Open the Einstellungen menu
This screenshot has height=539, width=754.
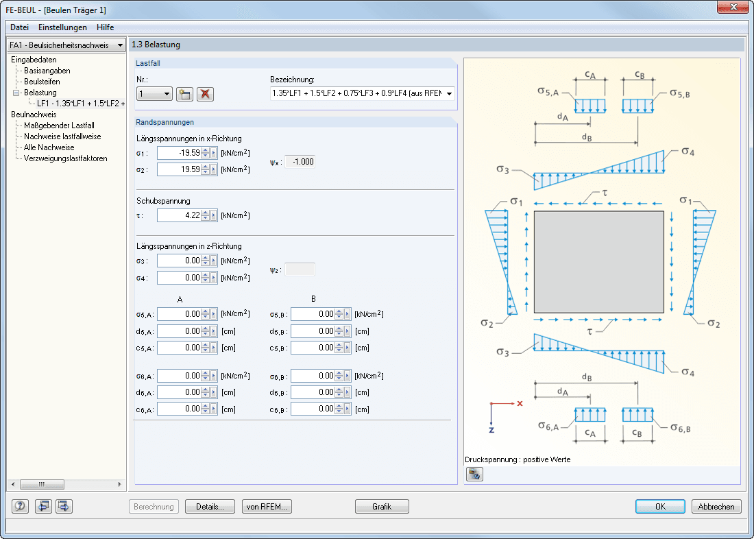click(62, 27)
